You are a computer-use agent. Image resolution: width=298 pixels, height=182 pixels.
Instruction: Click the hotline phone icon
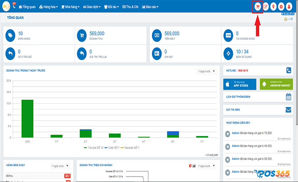click(x=289, y=70)
